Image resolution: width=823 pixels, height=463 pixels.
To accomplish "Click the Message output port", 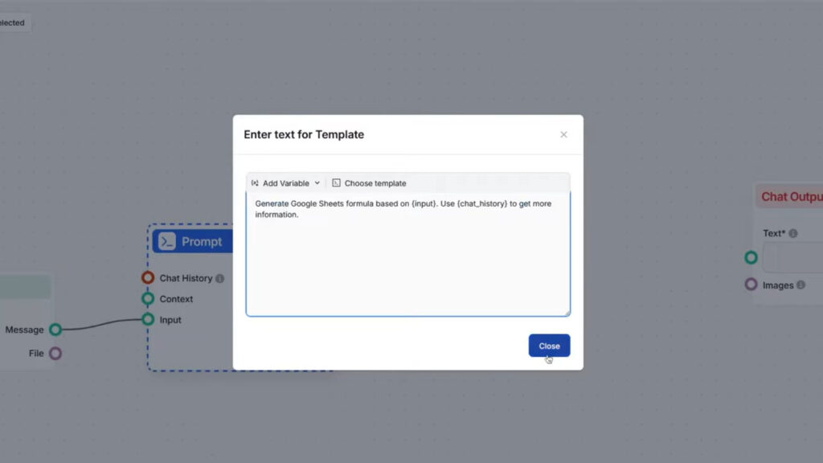I will [55, 329].
